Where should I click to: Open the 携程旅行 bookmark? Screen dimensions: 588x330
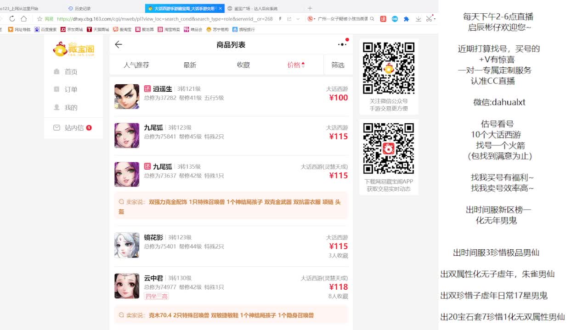pyautogui.click(x=243, y=29)
